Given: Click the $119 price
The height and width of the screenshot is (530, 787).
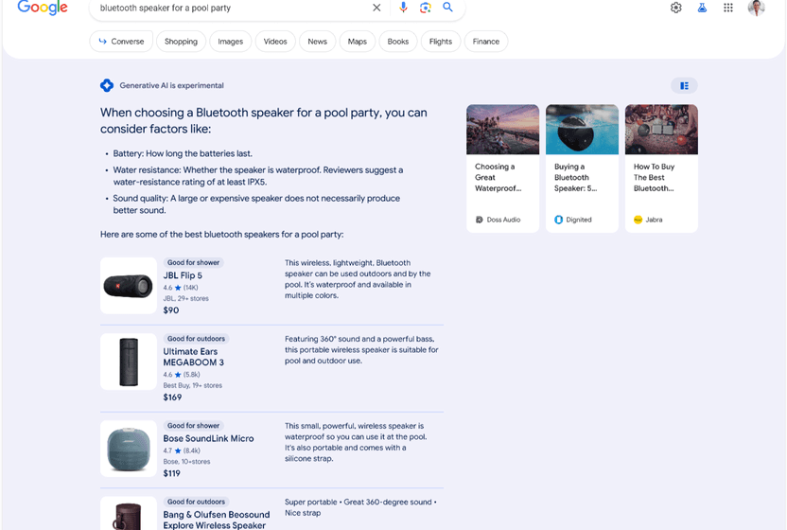Looking at the screenshot, I should 171,473.
